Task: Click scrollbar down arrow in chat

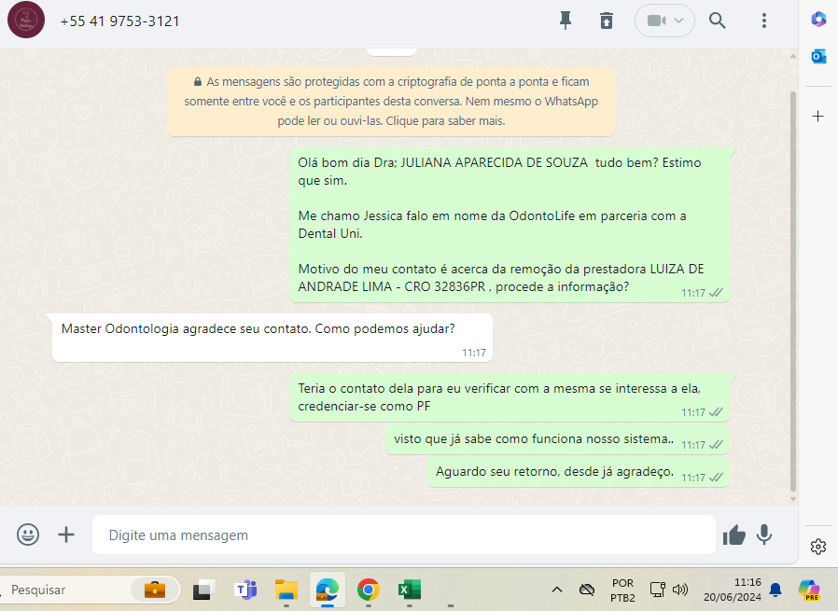Action: [x=793, y=499]
